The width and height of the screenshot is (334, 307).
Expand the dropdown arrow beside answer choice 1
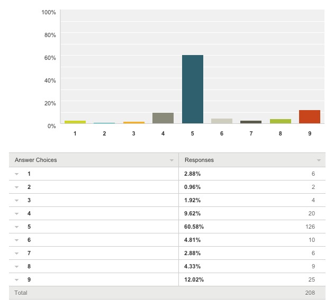(x=16, y=174)
